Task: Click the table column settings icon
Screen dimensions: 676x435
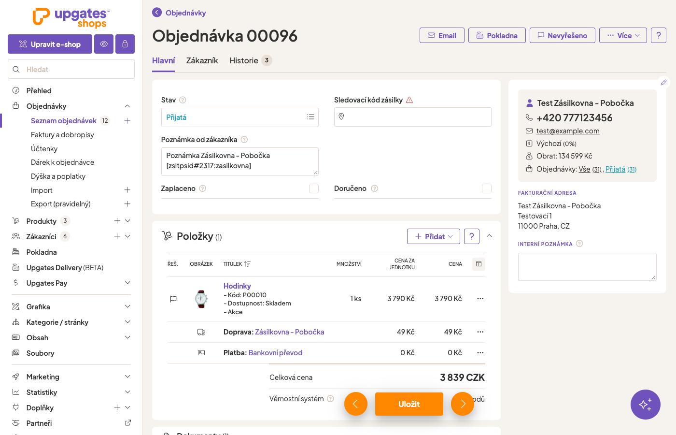Action: tap(479, 264)
